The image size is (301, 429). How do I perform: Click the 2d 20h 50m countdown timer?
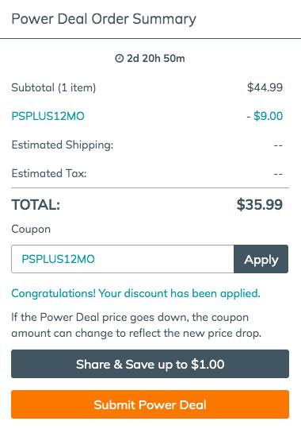(156, 58)
